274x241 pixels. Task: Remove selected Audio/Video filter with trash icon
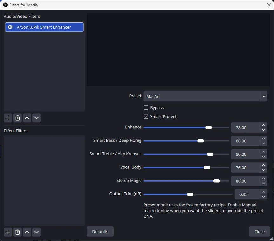[17, 118]
